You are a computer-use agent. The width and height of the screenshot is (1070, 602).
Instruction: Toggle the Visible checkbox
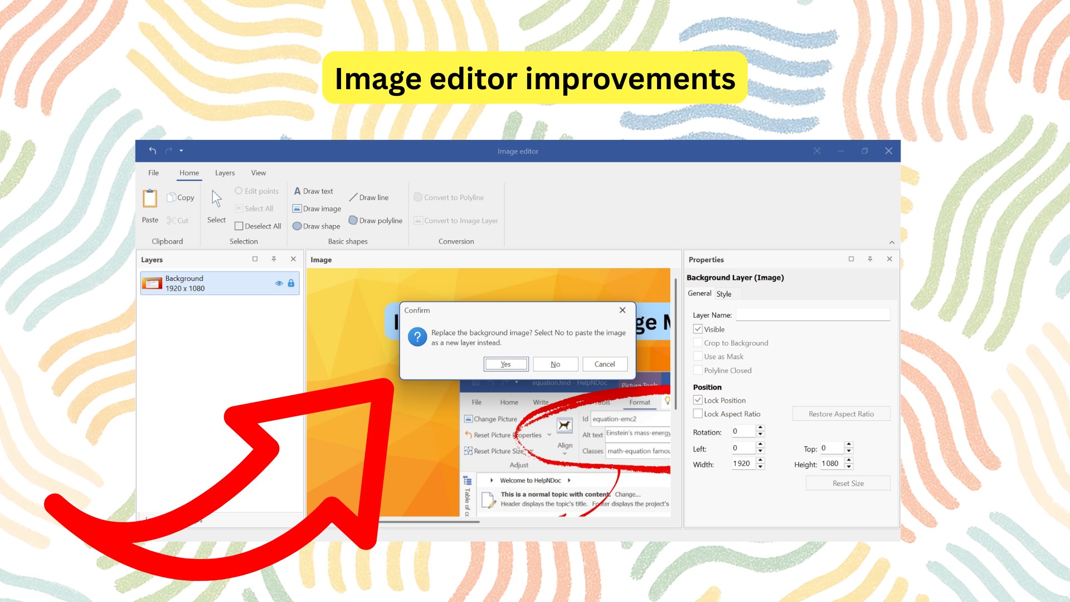(x=698, y=329)
